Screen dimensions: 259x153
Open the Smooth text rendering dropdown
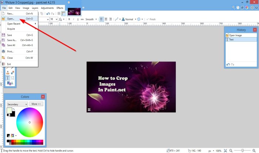pyautogui.click(x=96, y=19)
